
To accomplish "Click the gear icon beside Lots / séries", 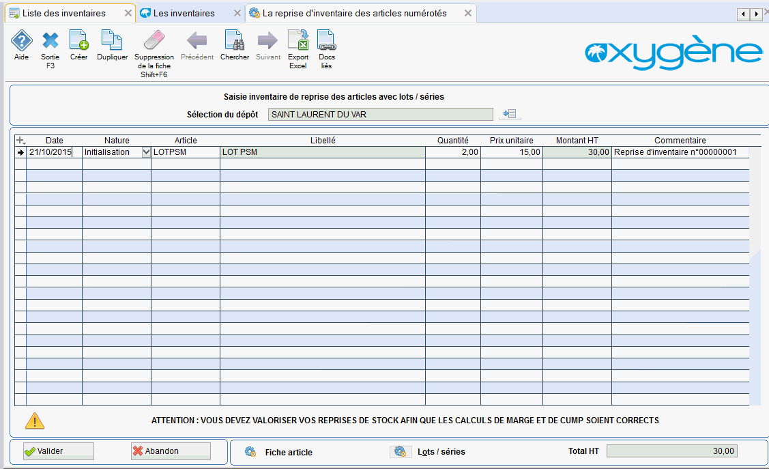I will (400, 451).
